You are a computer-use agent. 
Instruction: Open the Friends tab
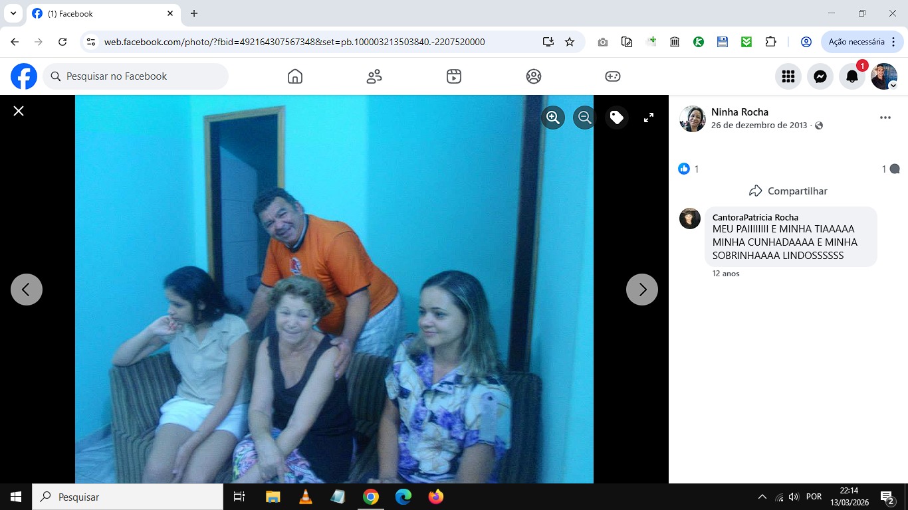[374, 76]
